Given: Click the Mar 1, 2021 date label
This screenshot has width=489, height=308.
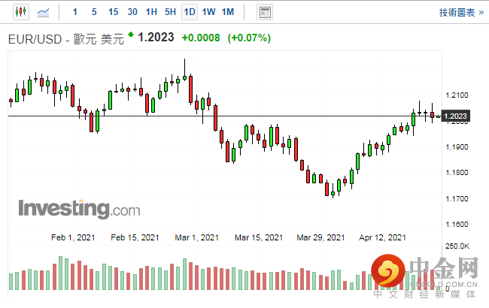Looking at the screenshot, I should [197, 237].
